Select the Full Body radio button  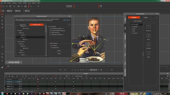[x=51, y=46]
